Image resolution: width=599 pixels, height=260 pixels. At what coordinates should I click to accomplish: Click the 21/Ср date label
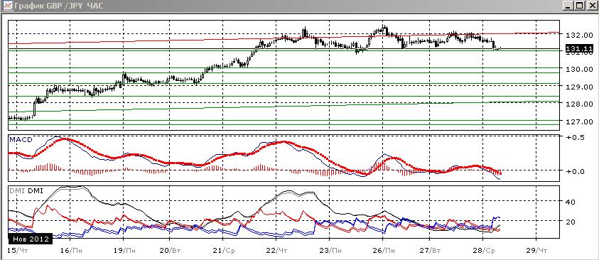224,251
